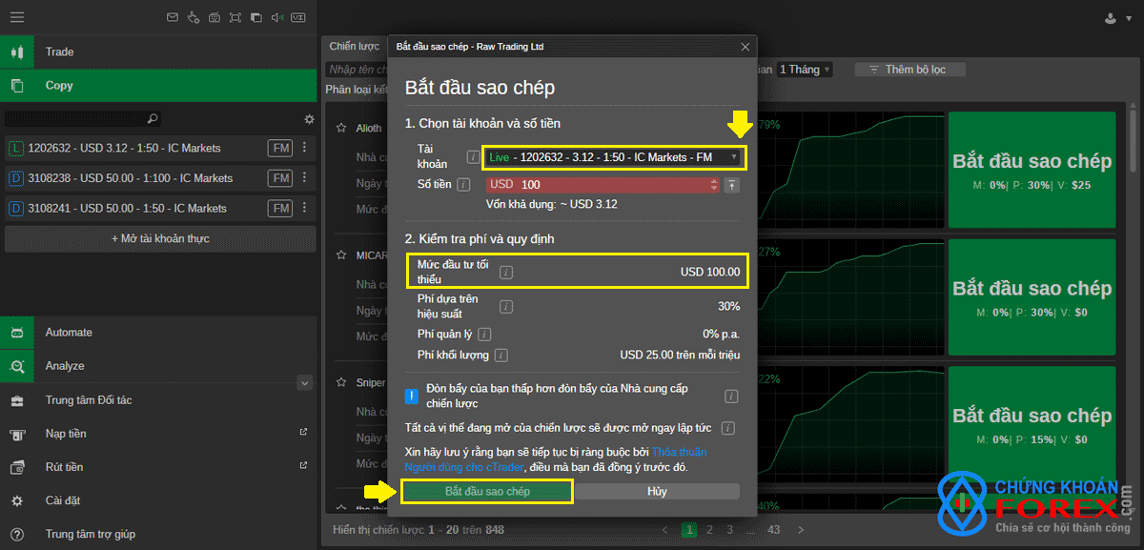Open the hamburger main menu
The width and height of the screenshot is (1144, 550).
(17, 17)
